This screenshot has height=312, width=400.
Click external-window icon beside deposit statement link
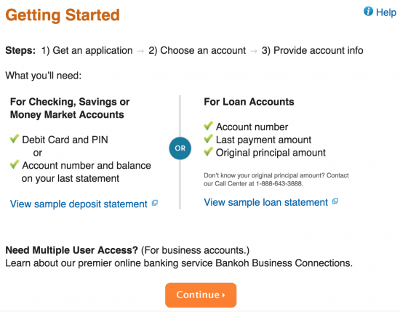click(x=155, y=203)
